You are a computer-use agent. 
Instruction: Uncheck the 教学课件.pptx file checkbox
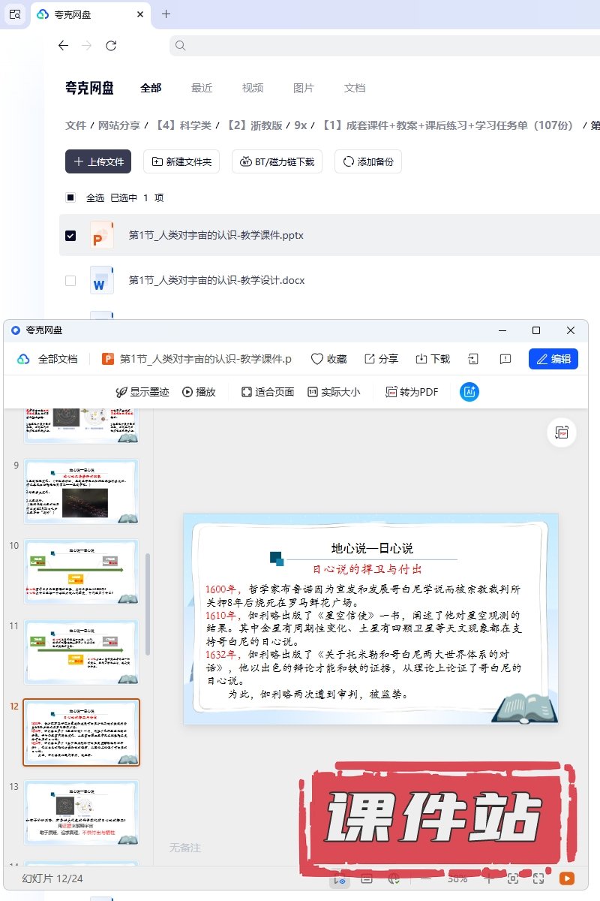tap(70, 236)
